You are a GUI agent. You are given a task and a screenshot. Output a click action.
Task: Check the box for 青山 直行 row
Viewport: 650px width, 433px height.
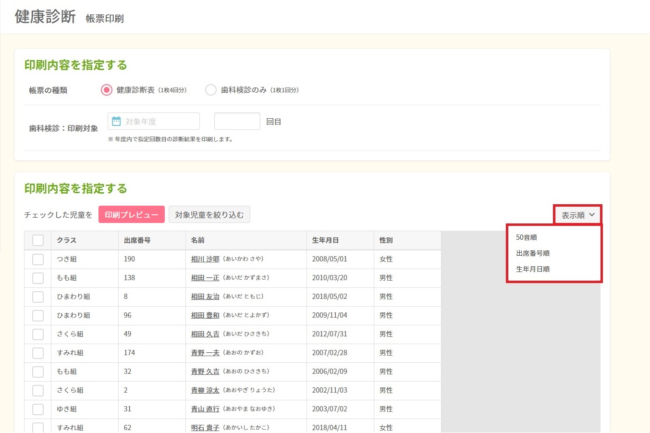[38, 409]
